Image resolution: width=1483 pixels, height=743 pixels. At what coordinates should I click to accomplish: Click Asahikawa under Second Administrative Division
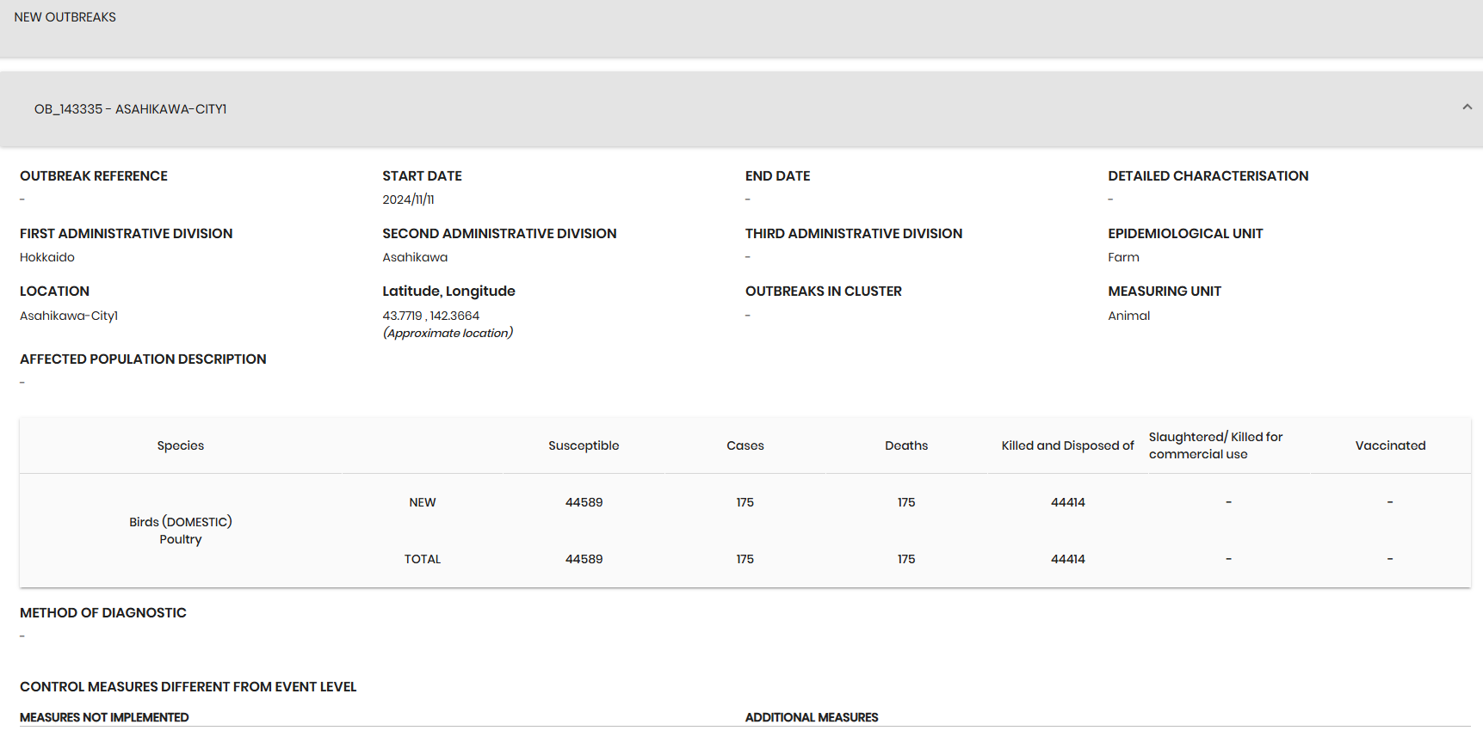pyautogui.click(x=415, y=257)
